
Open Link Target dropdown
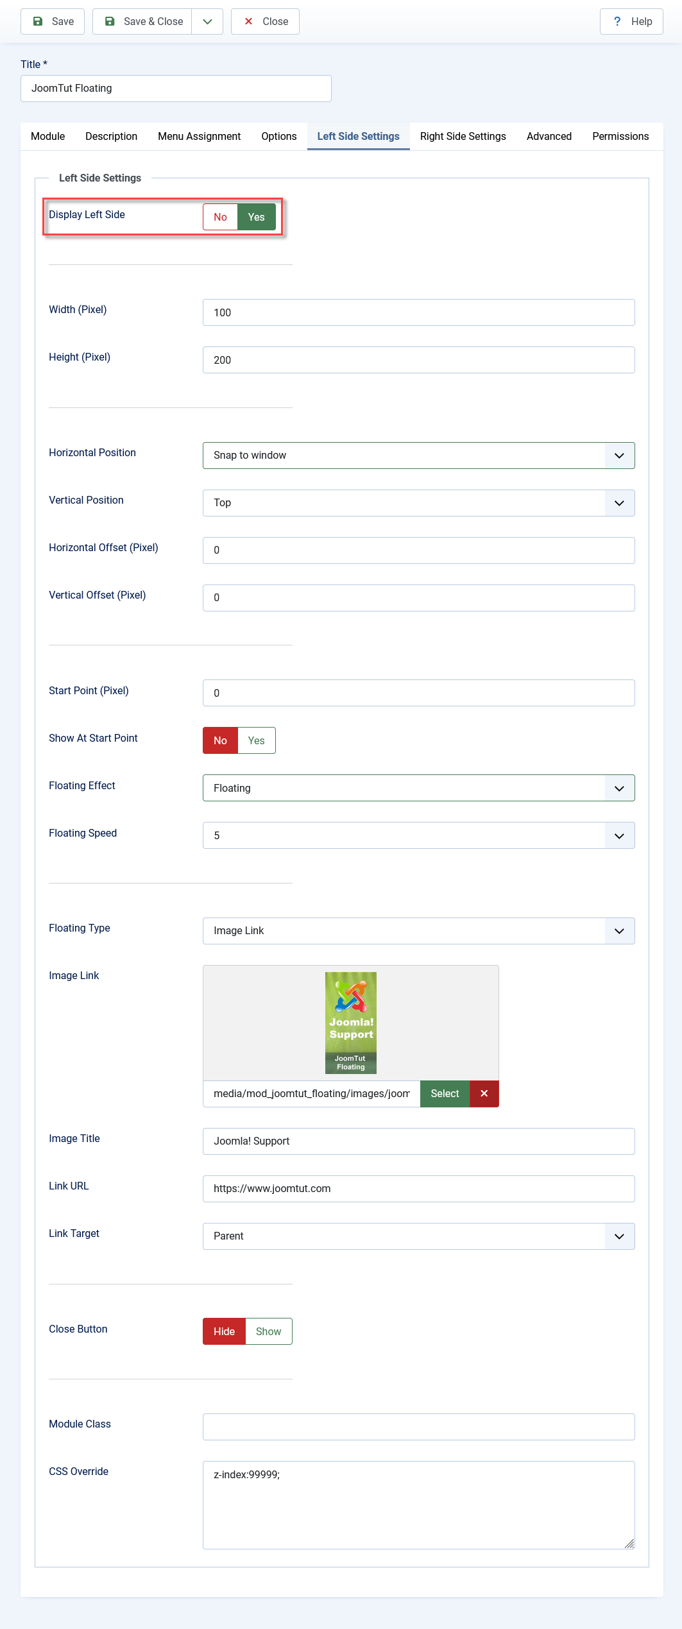click(419, 1236)
